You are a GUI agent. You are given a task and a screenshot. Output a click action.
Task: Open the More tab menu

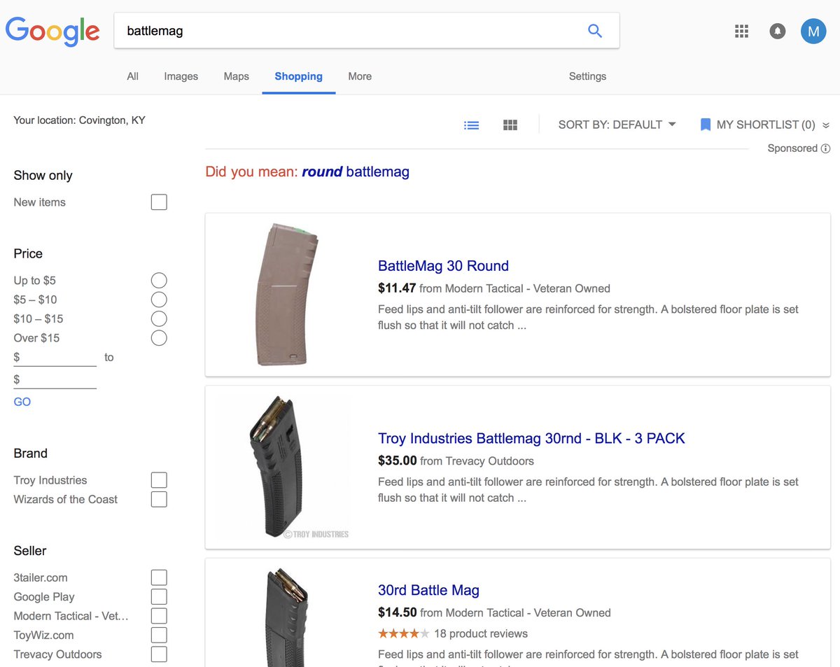tap(360, 76)
